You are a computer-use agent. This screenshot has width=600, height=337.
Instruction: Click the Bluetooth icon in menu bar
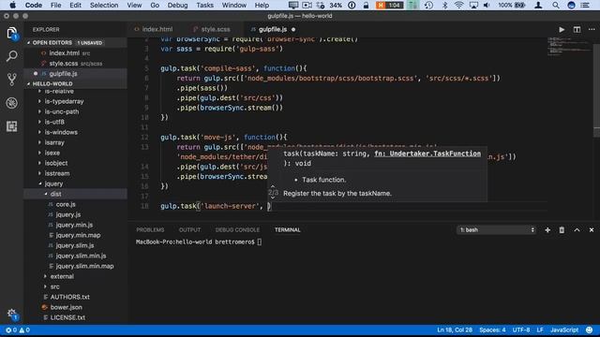pyautogui.click(x=444, y=5)
